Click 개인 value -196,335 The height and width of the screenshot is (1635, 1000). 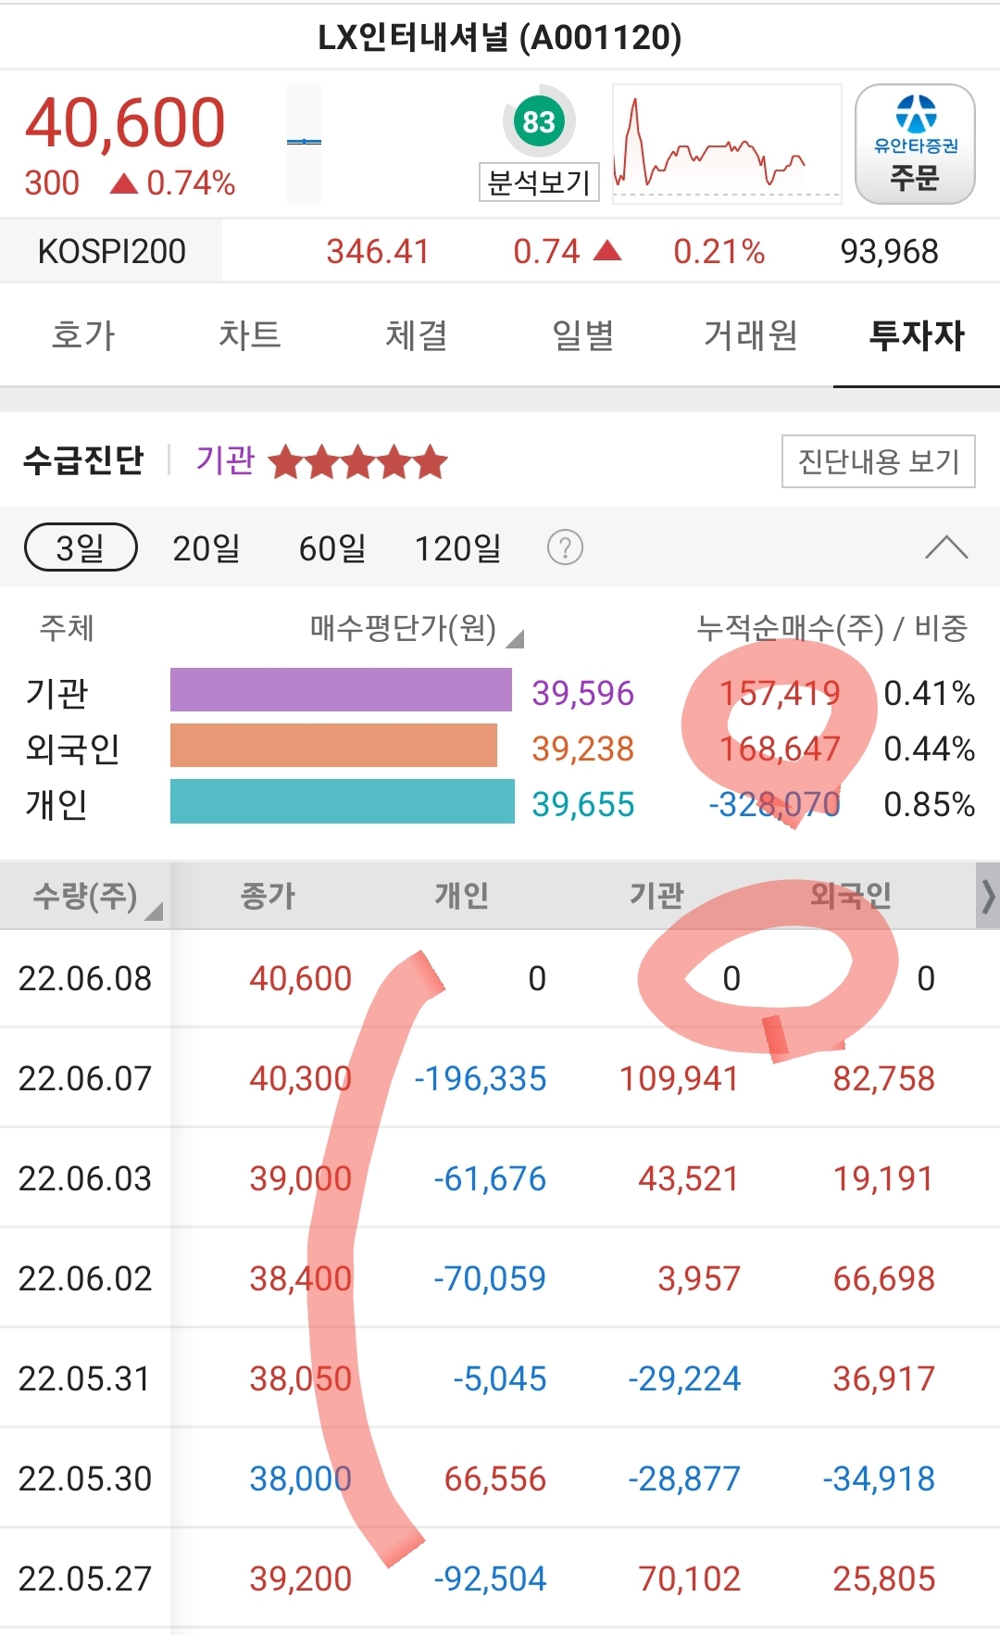pos(481,1078)
